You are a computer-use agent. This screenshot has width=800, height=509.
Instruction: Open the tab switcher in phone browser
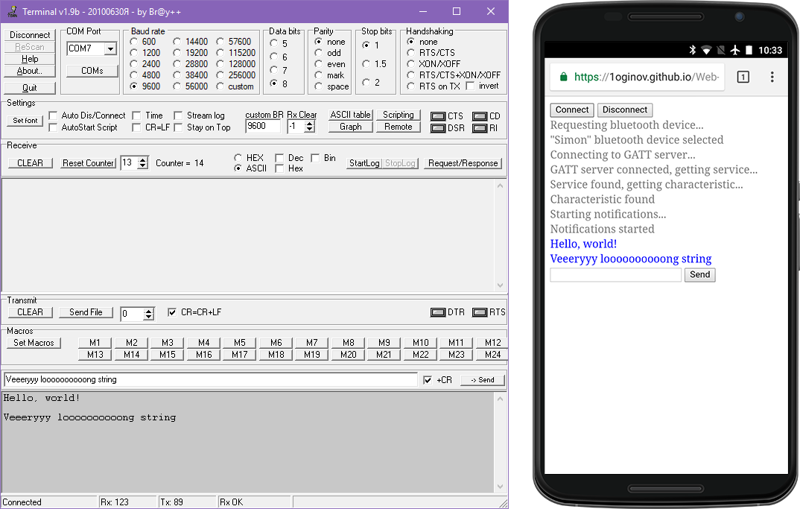point(743,77)
